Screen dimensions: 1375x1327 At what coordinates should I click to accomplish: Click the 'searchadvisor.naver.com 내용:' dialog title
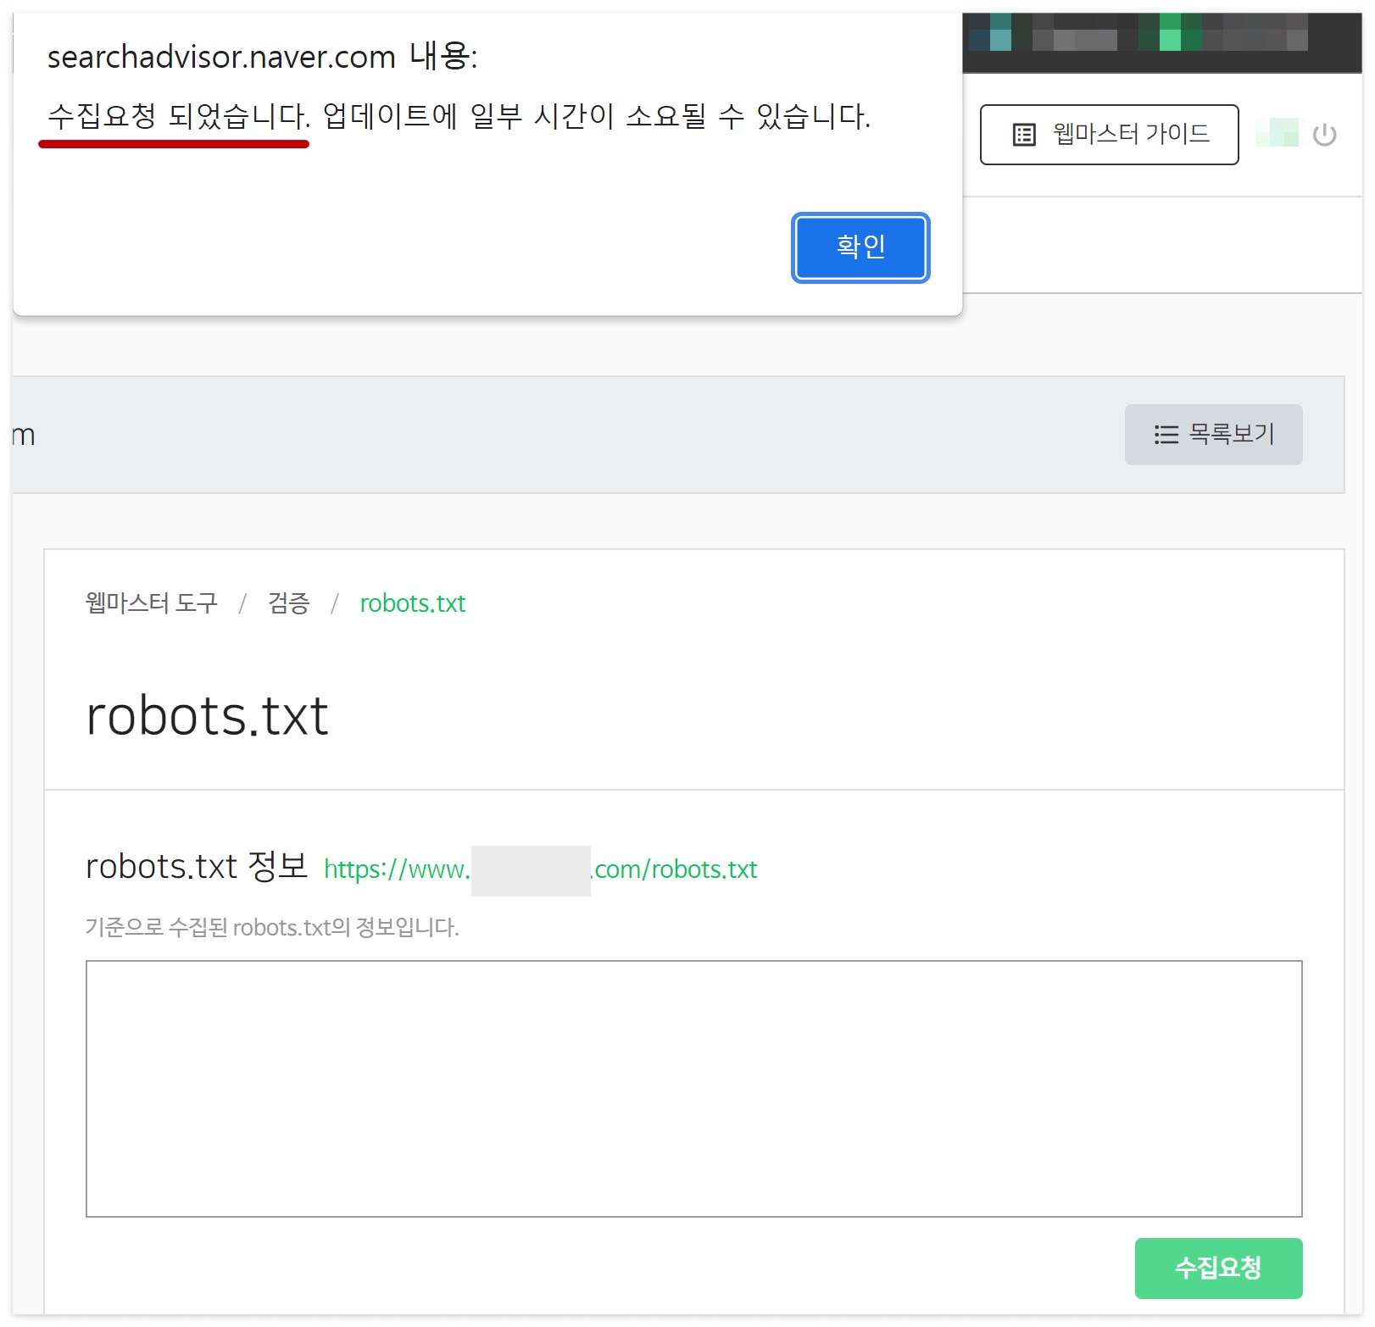263,57
